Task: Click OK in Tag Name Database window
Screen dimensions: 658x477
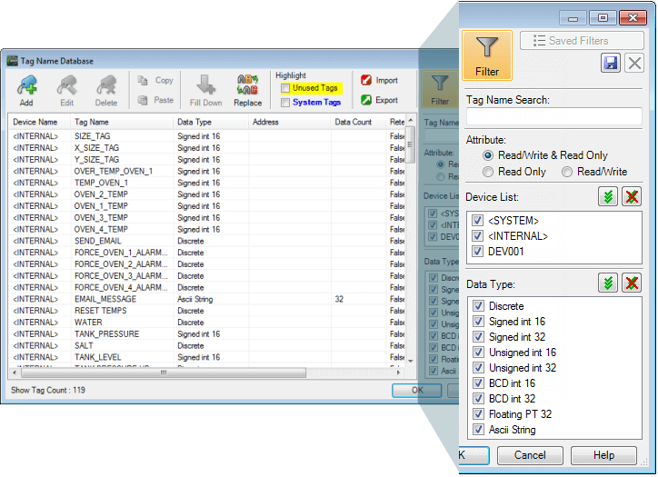Action: pyautogui.click(x=417, y=390)
